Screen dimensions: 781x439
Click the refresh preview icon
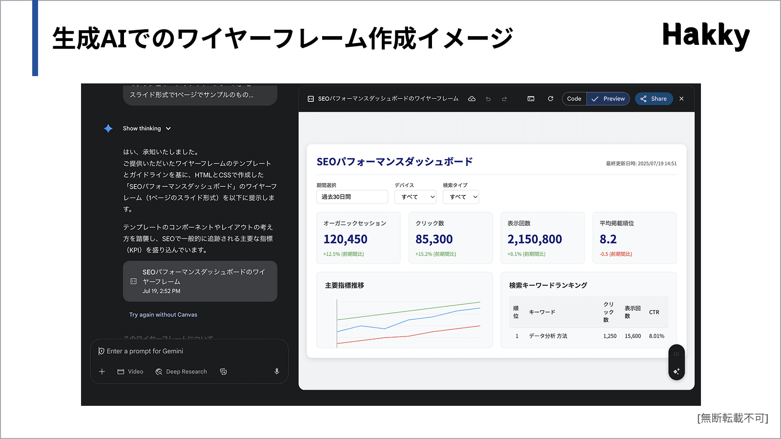550,99
